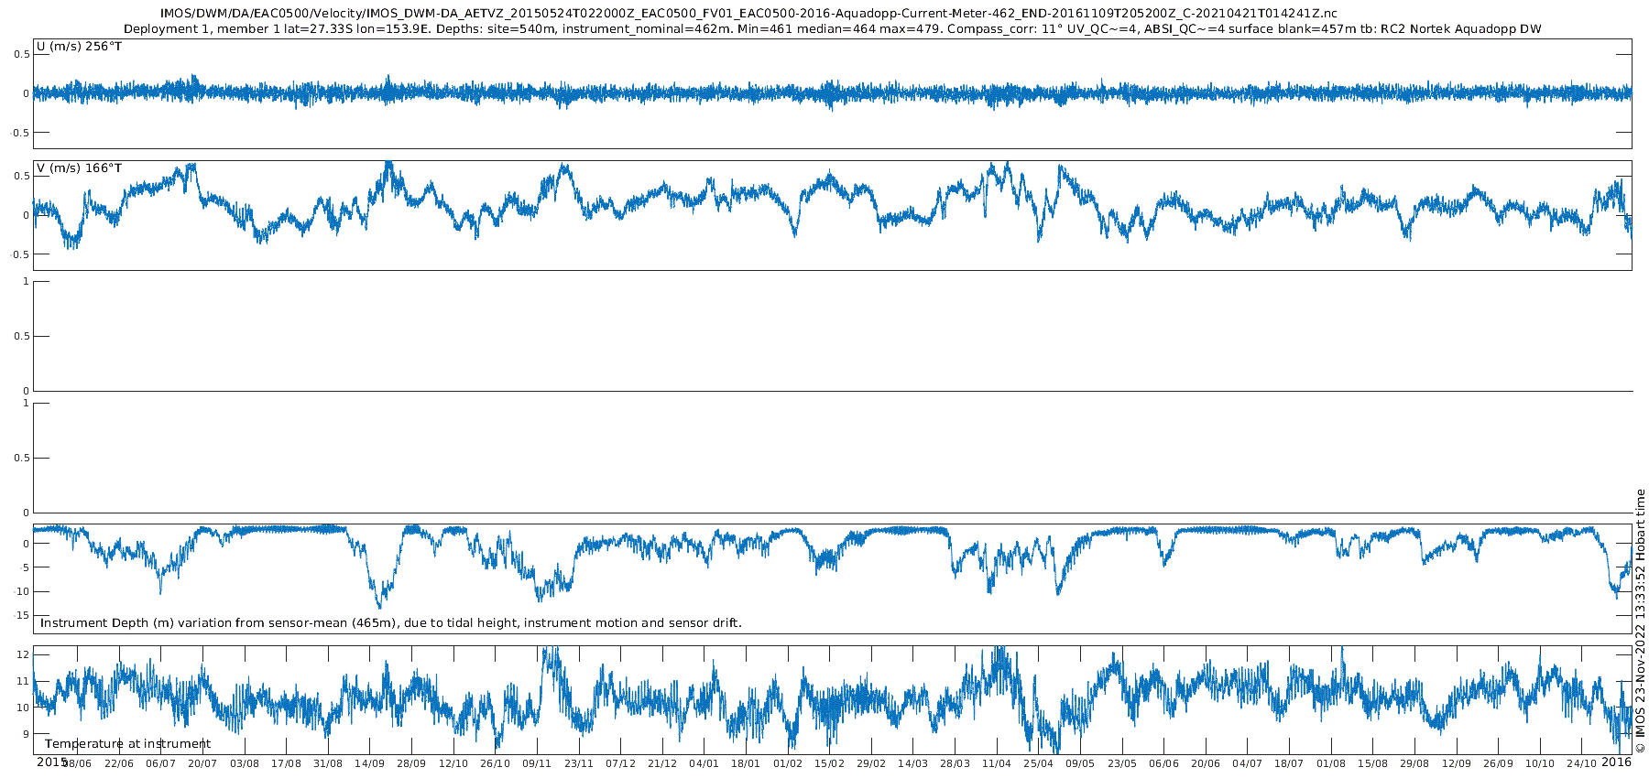Click the '15/02' date tick
The image size is (1649, 778).
coord(829,764)
